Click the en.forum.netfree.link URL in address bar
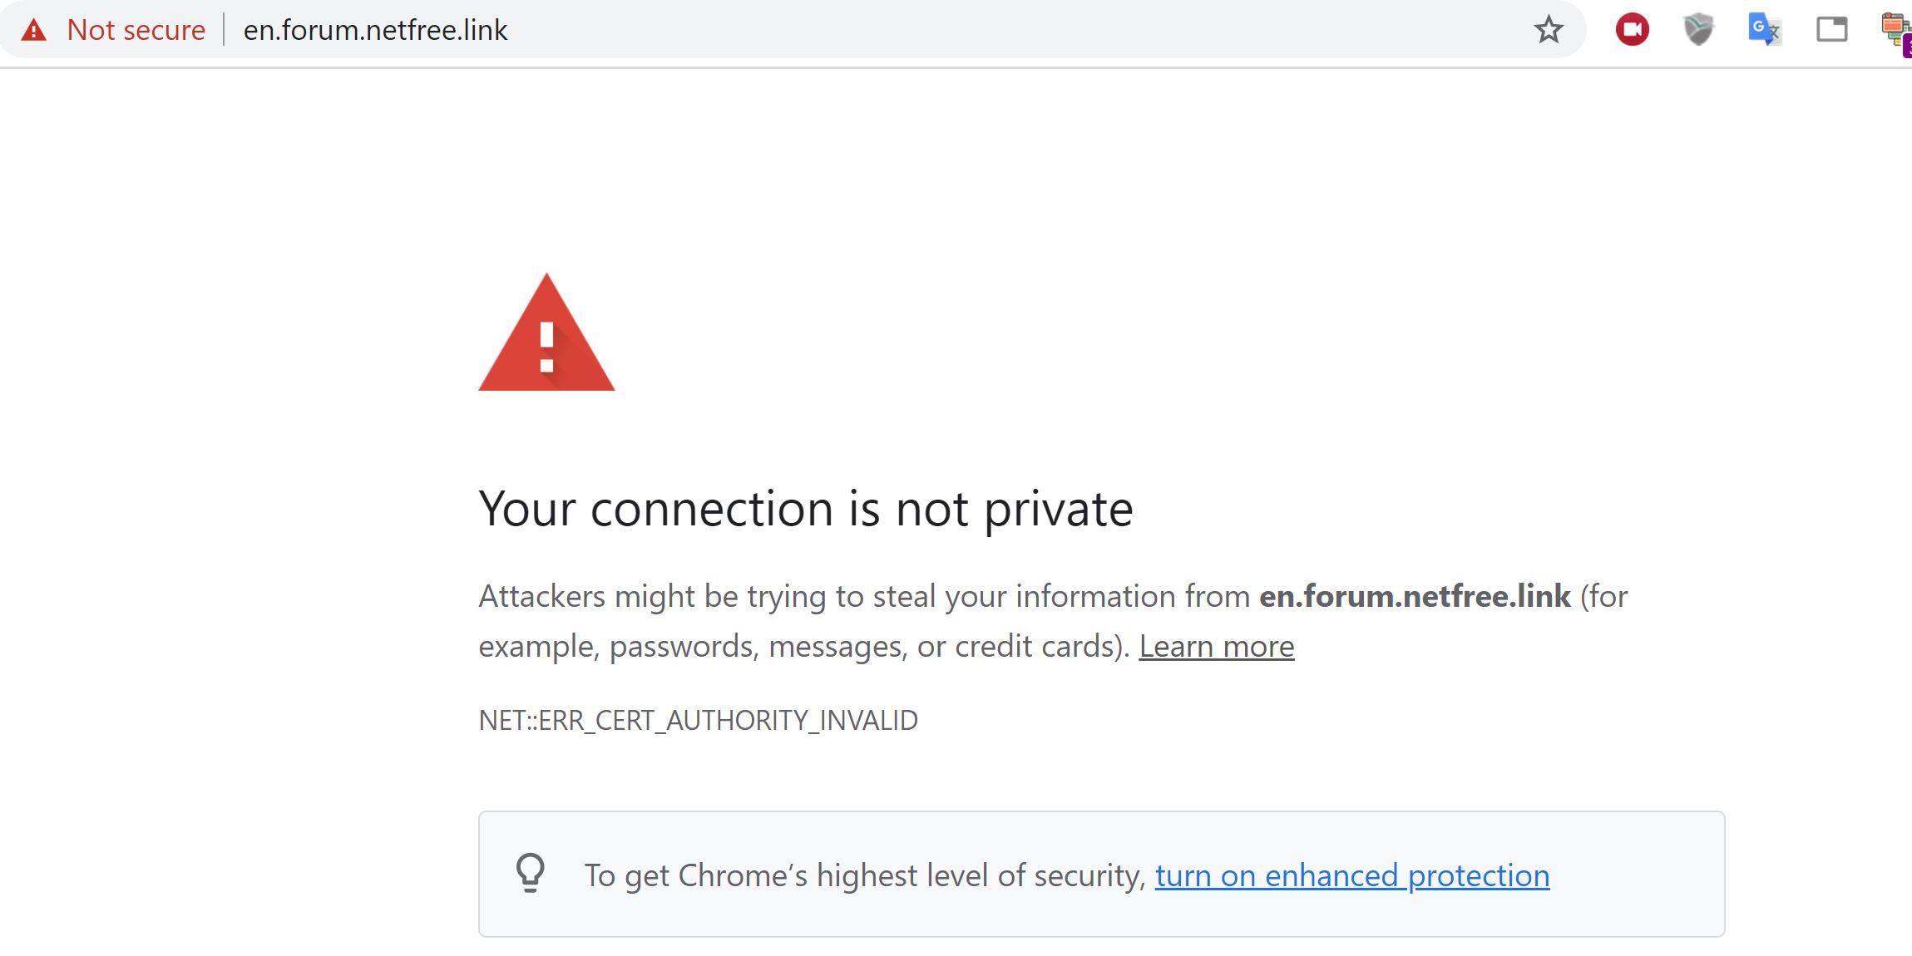 pyautogui.click(x=375, y=31)
